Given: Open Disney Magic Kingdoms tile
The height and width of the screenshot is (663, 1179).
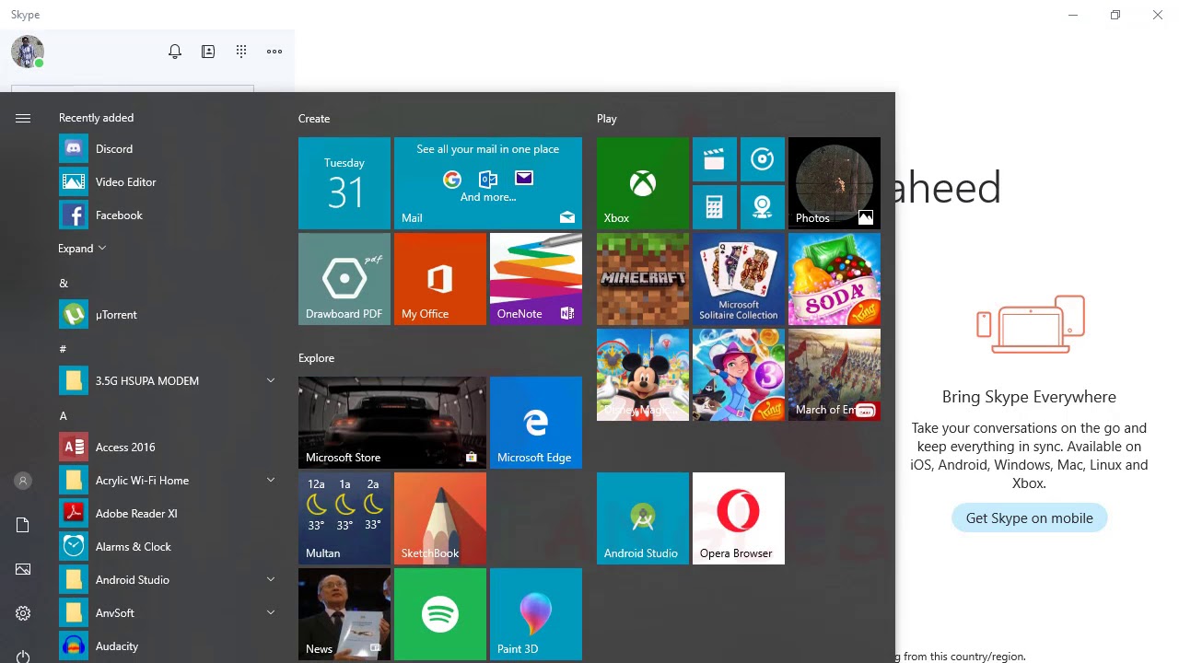Looking at the screenshot, I should point(643,375).
